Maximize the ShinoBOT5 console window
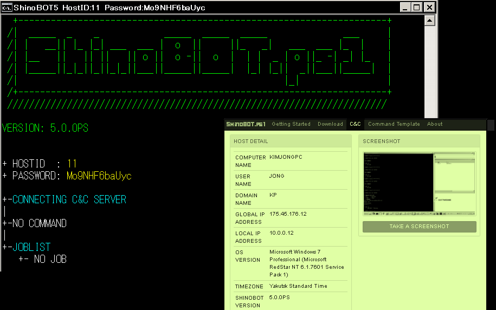 (417, 7)
